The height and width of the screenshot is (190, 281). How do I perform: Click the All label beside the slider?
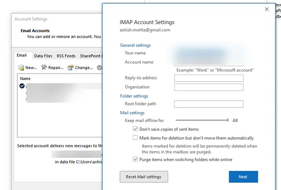(x=235, y=120)
